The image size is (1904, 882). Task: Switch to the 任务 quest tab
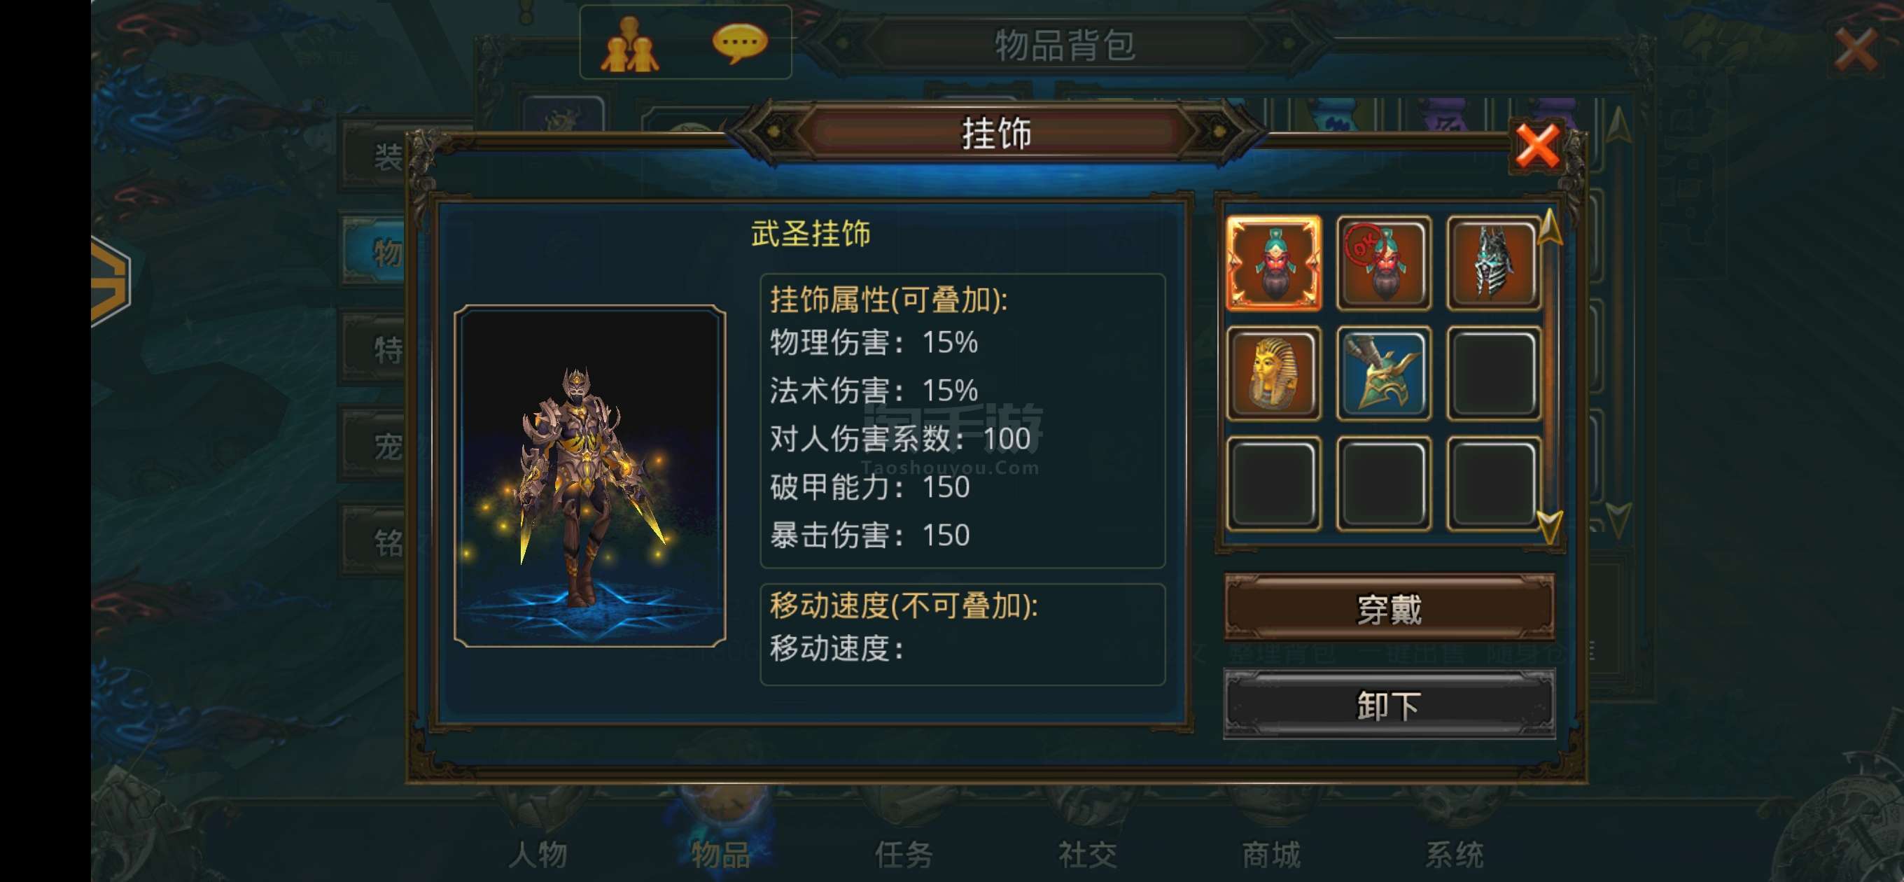(903, 854)
